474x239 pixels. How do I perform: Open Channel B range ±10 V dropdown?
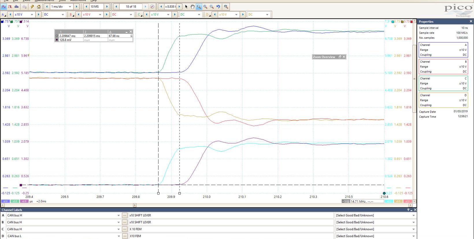pos(100,14)
